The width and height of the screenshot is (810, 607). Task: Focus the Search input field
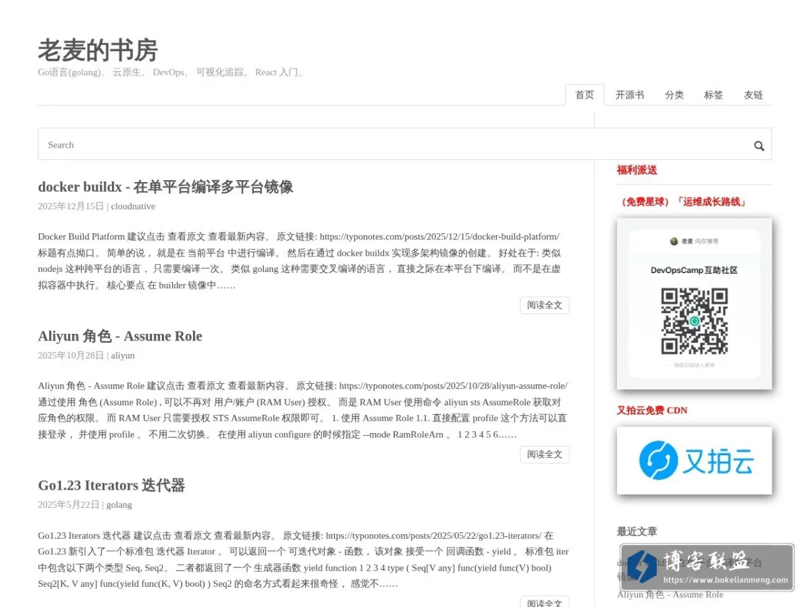coord(404,144)
